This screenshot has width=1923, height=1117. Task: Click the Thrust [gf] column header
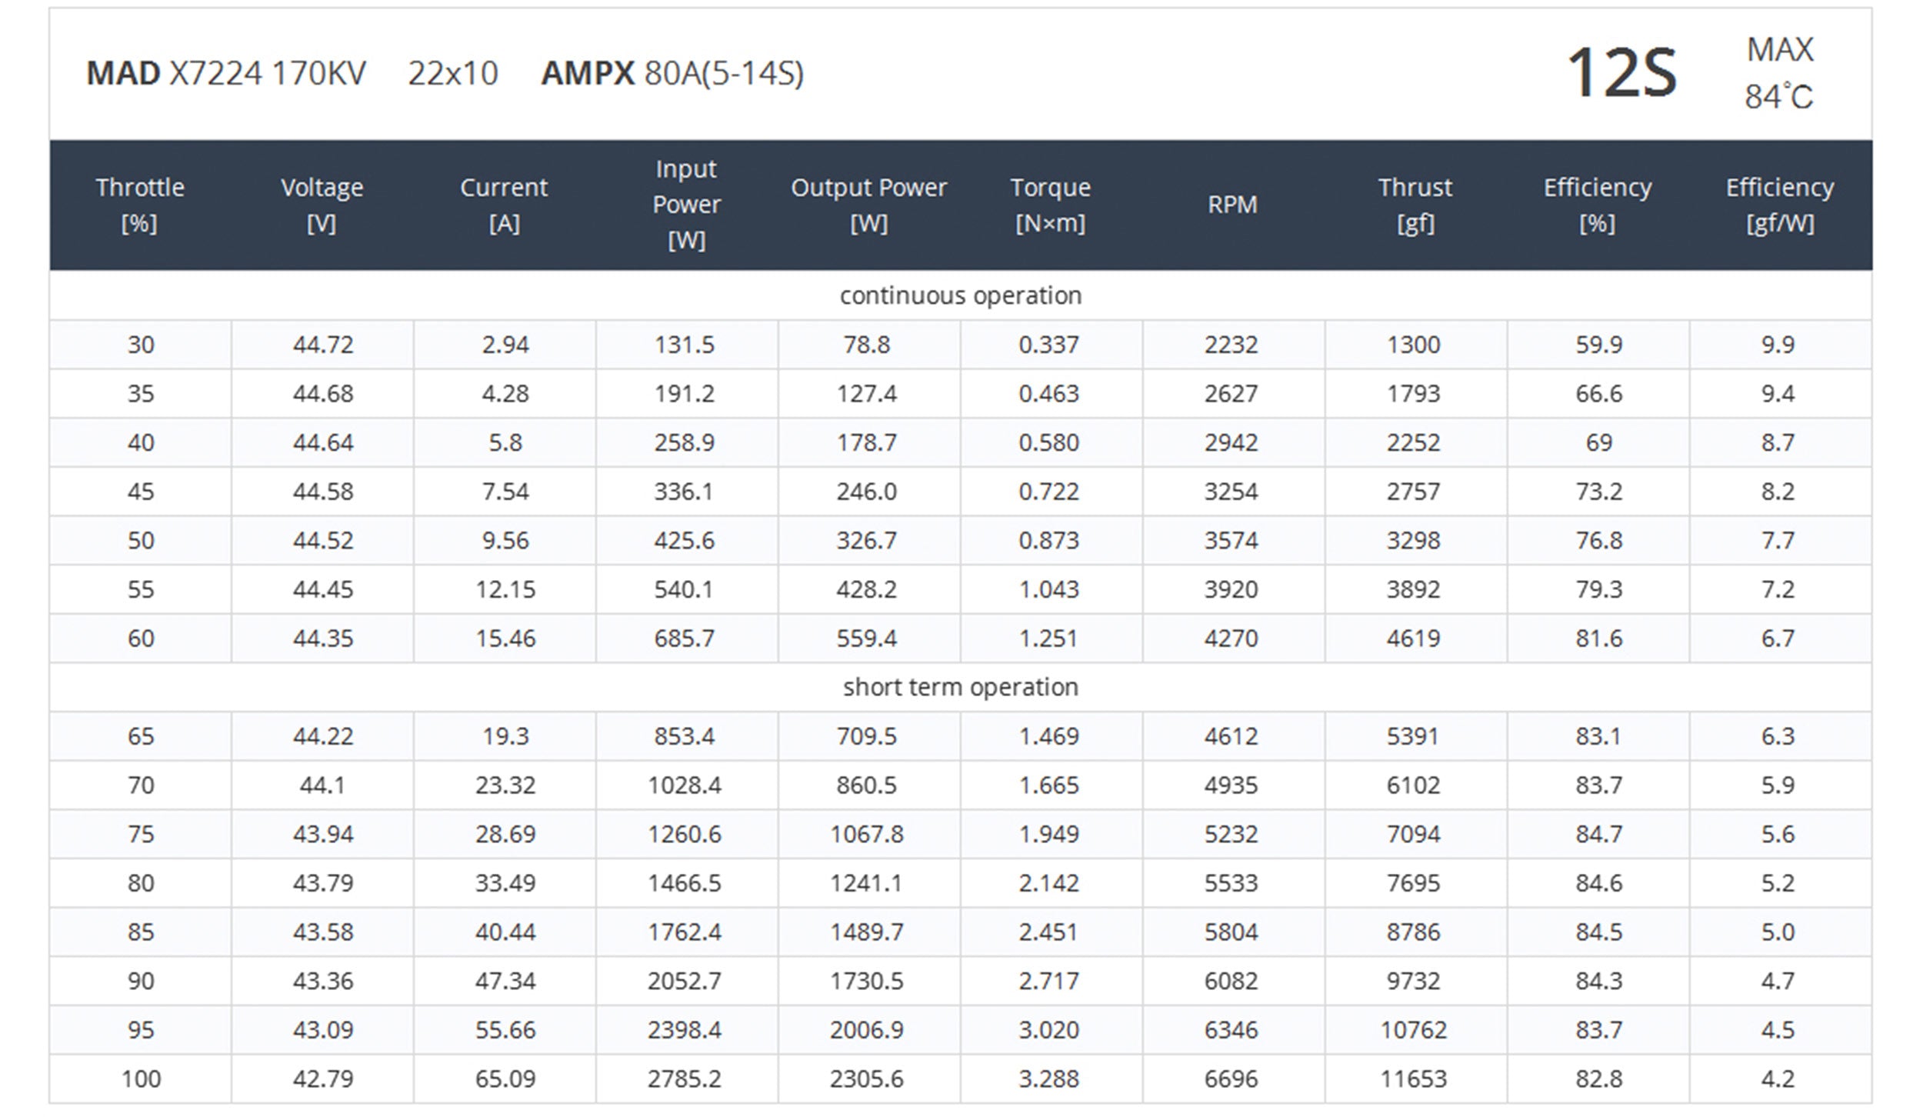click(x=1415, y=205)
